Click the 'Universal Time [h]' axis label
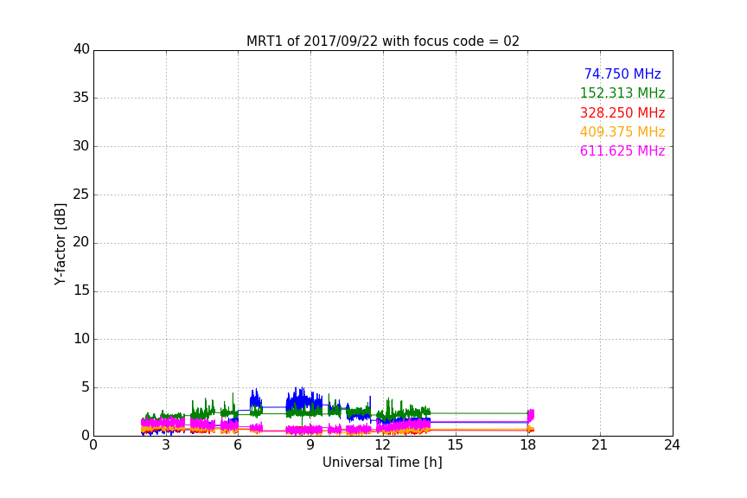 point(382,463)
